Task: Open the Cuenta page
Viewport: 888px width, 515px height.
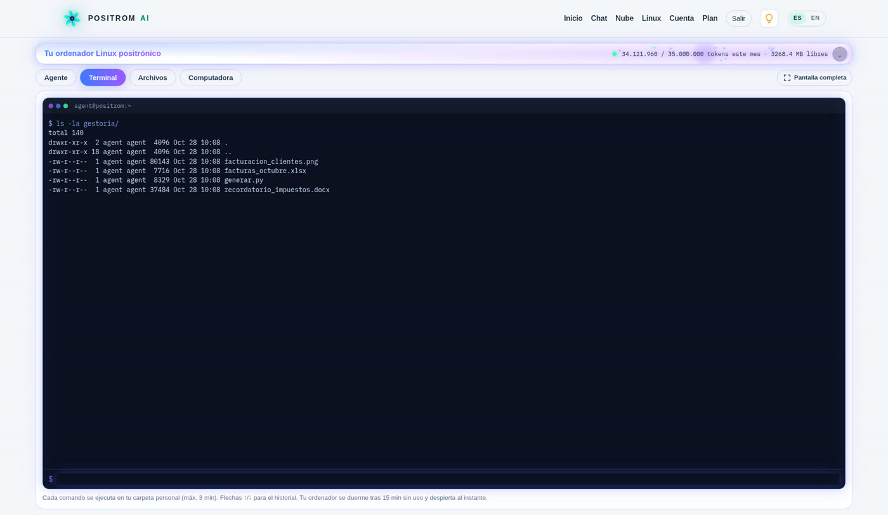Action: [x=681, y=18]
